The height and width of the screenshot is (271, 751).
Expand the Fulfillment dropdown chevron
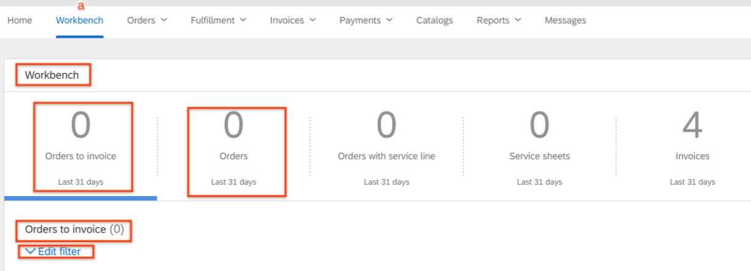click(x=243, y=20)
